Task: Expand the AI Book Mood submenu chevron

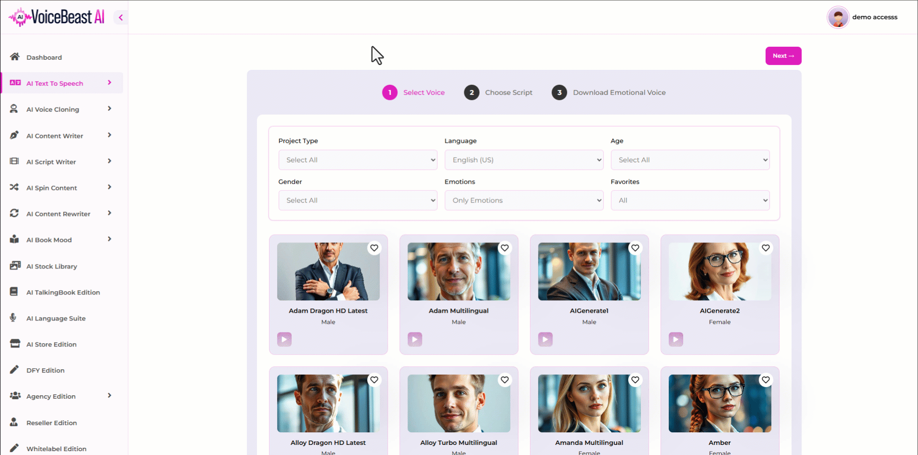Action: [x=109, y=239]
